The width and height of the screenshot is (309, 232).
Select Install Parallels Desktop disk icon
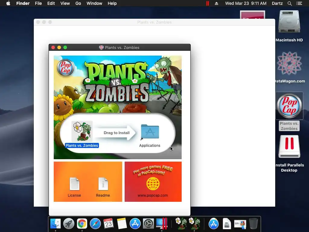pos(289,147)
